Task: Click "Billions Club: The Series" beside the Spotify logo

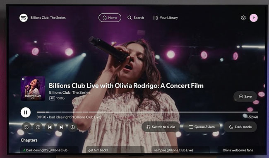Action: point(48,18)
